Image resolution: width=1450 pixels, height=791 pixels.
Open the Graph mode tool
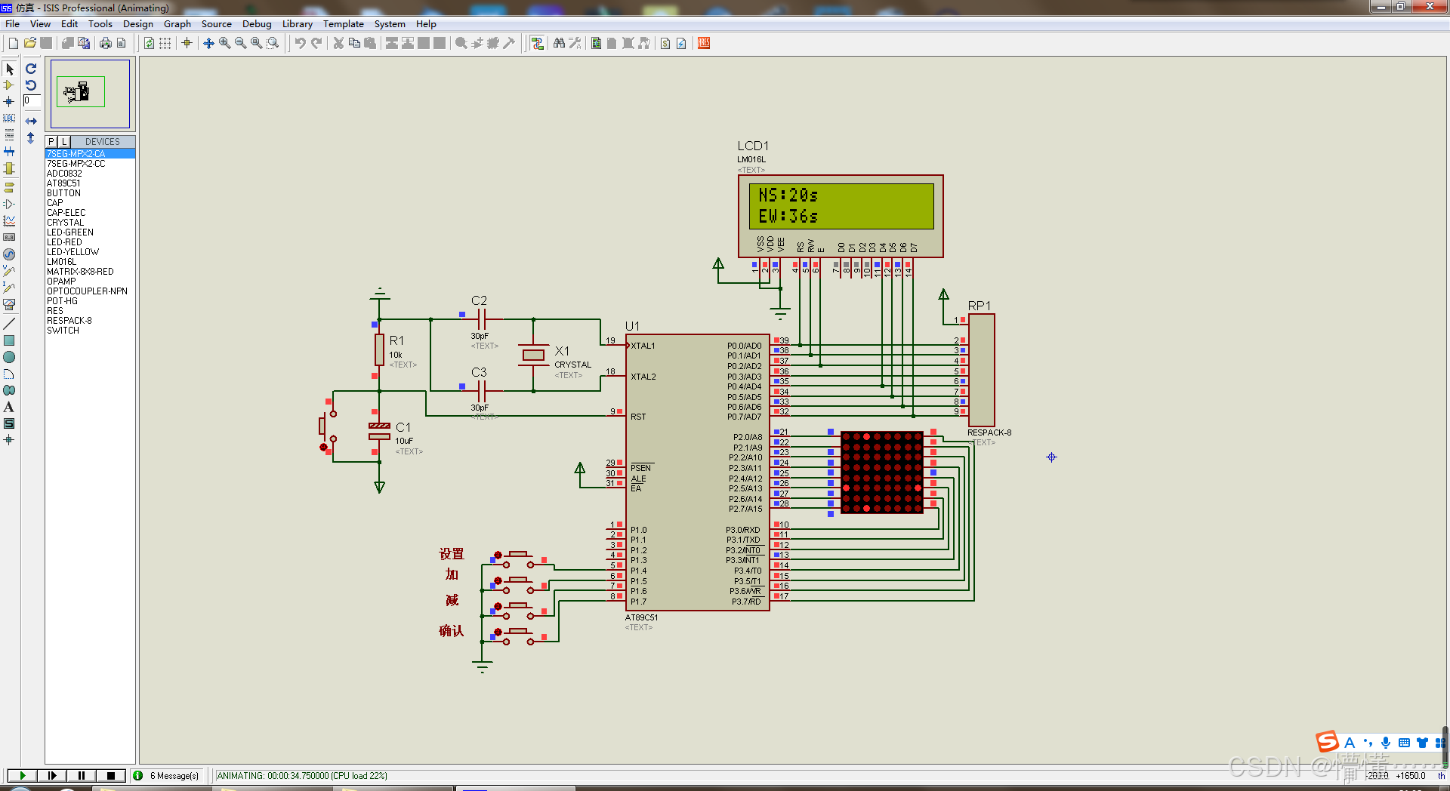coord(9,221)
